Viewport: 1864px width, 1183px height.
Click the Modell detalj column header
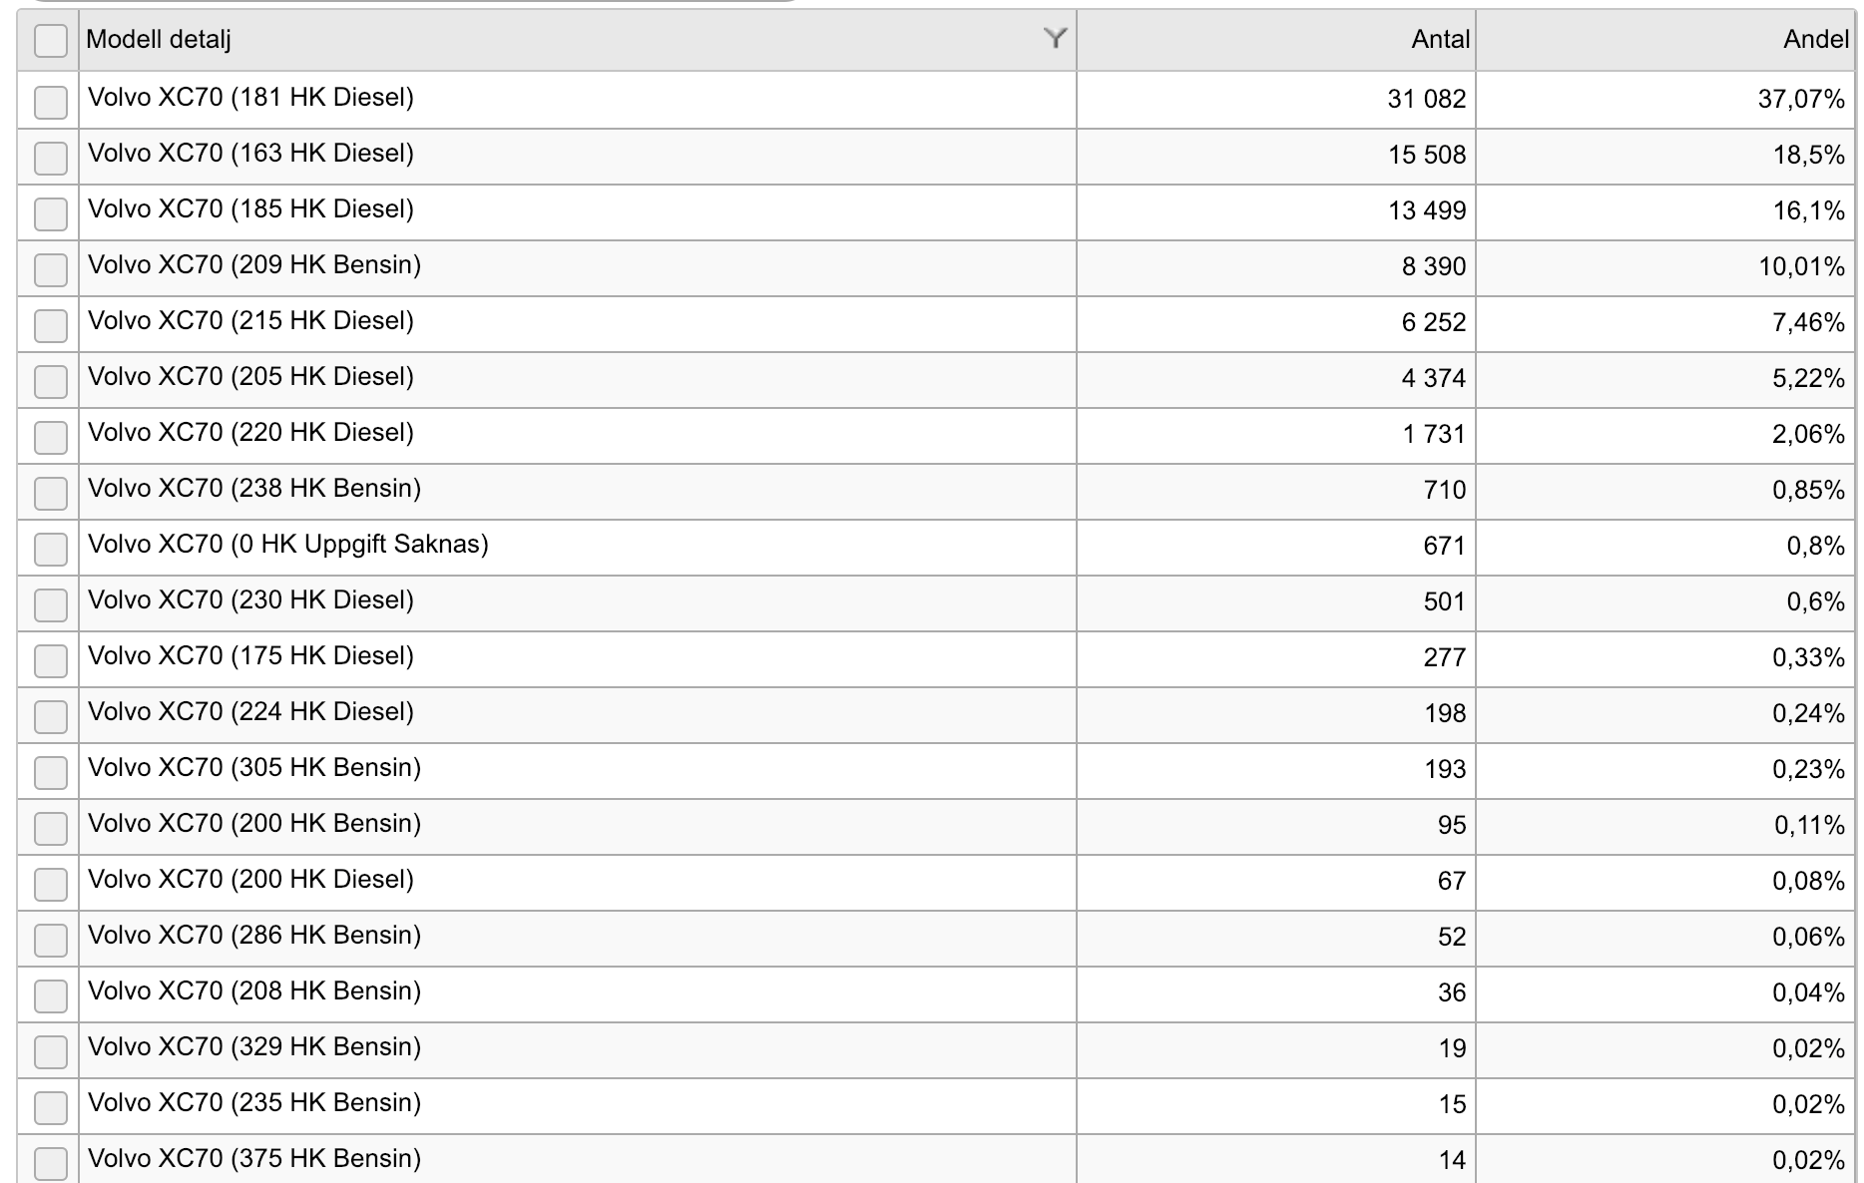(160, 40)
